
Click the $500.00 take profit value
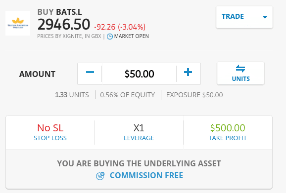click(228, 128)
